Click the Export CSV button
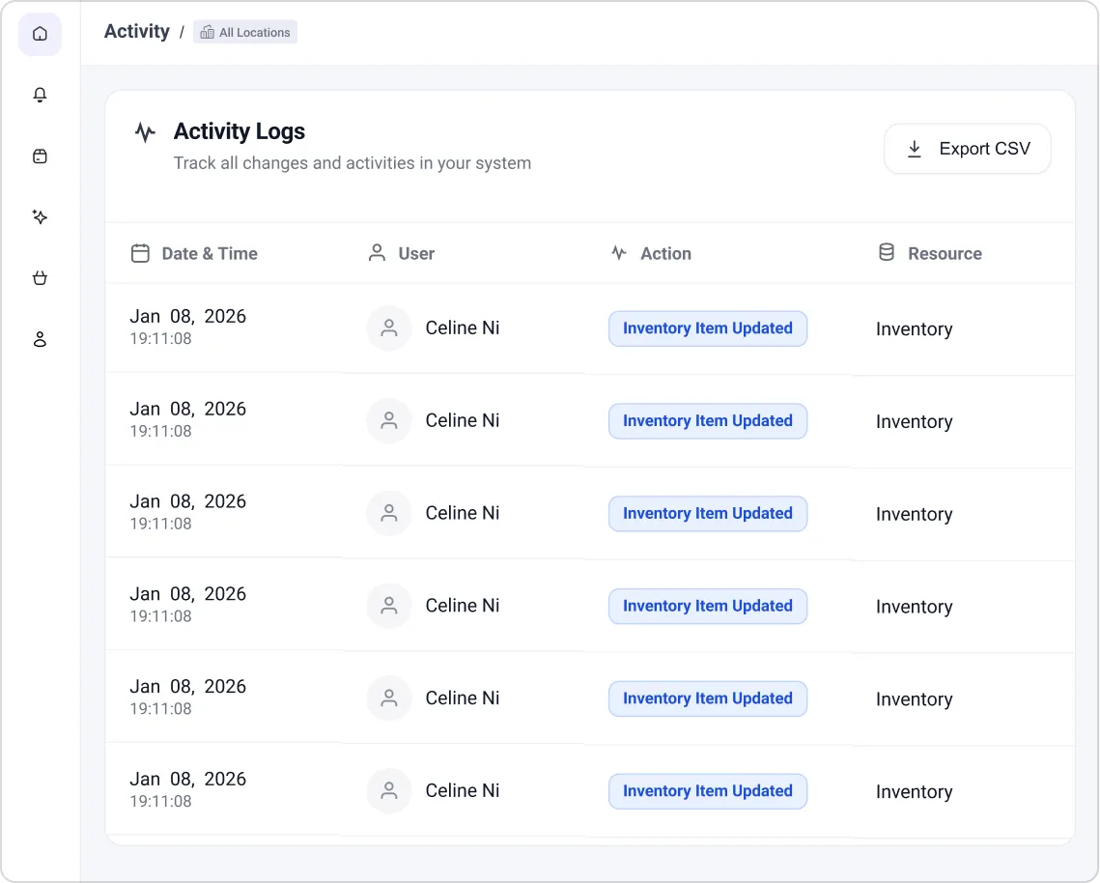Screen dimensions: 1100x883 pyautogui.click(x=967, y=149)
